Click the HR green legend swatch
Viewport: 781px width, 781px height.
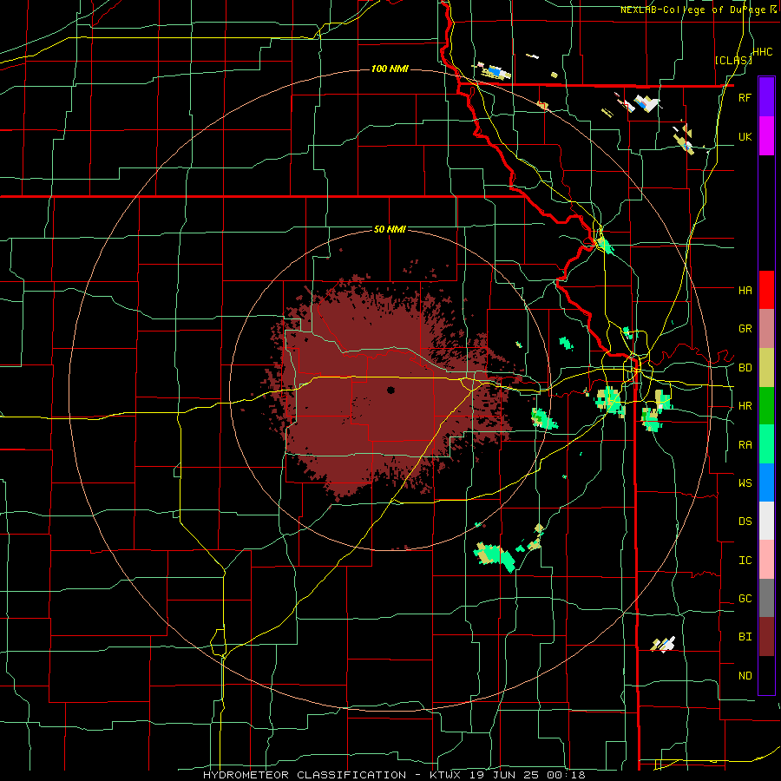pos(766,405)
